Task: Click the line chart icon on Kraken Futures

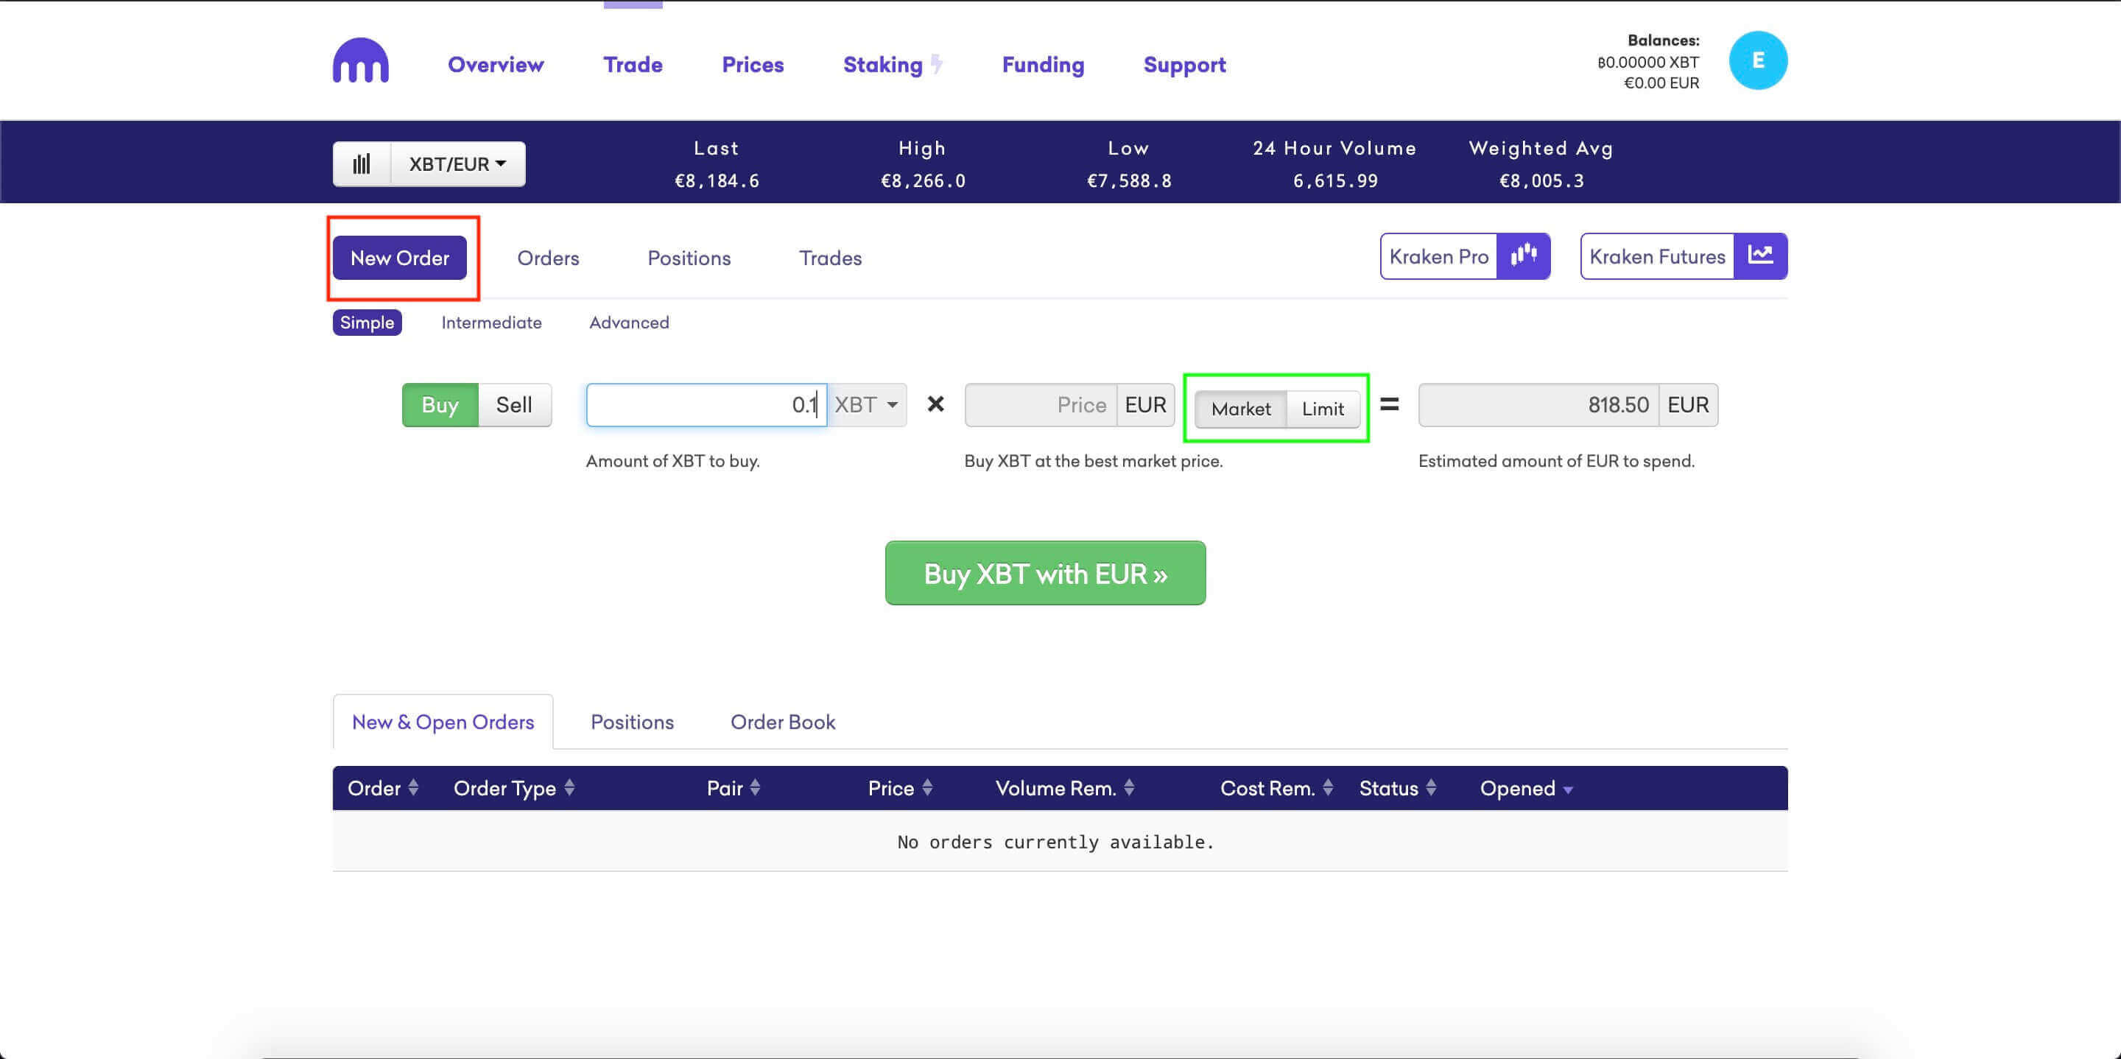Action: click(x=1760, y=256)
